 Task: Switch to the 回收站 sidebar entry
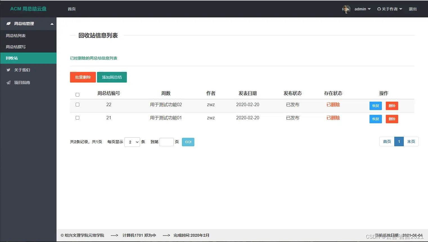pyautogui.click(x=12, y=58)
